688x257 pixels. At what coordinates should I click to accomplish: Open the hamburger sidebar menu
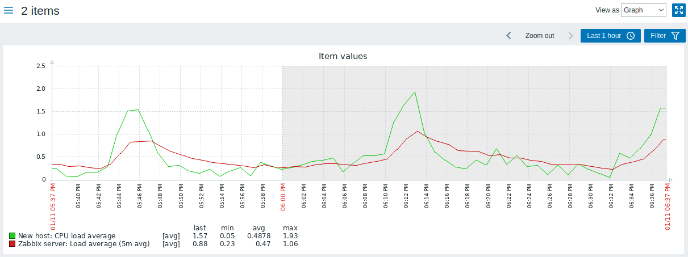click(9, 11)
